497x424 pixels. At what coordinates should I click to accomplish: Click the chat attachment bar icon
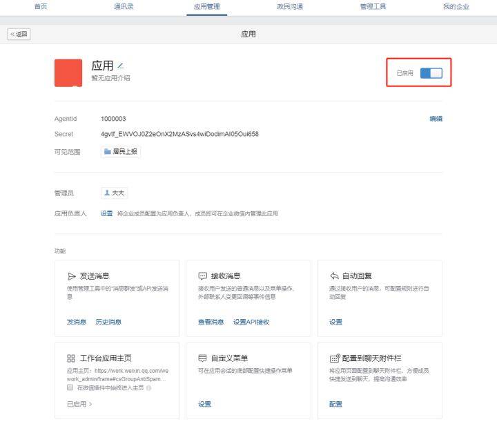tap(334, 358)
